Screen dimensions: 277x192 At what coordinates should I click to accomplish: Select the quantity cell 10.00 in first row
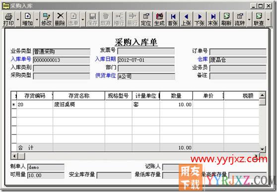click(176, 105)
